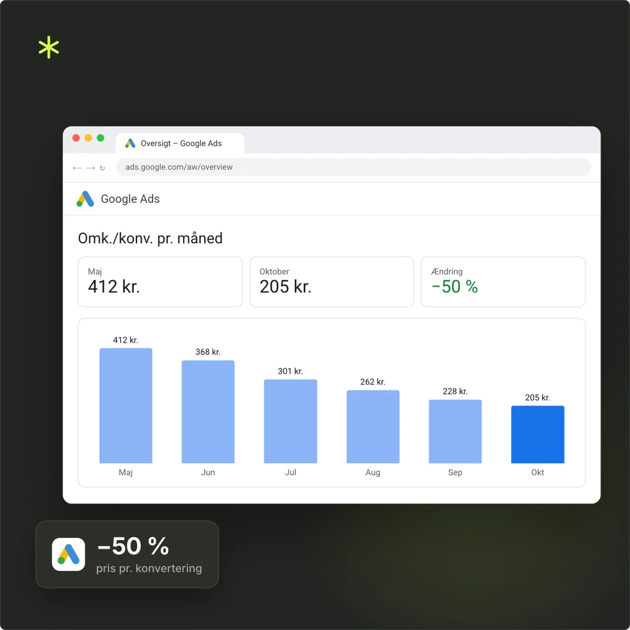Click the Sep bar in the chart
Screen dimensions: 630x630
coord(455,431)
